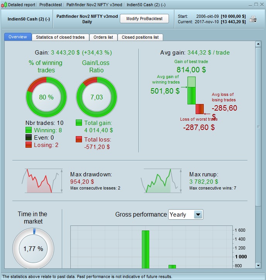The width and height of the screenshot is (266, 280).
Task: Open the Yearly gross performance dropdown
Action: point(186,215)
